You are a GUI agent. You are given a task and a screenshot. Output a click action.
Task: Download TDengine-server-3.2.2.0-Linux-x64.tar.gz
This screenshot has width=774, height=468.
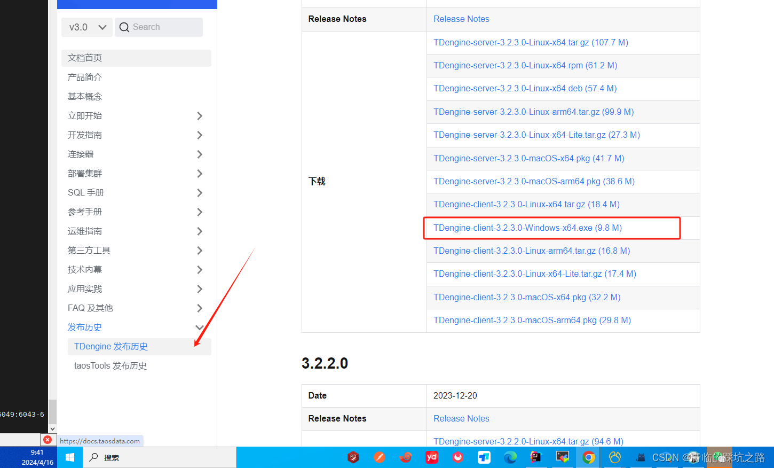[528, 442]
